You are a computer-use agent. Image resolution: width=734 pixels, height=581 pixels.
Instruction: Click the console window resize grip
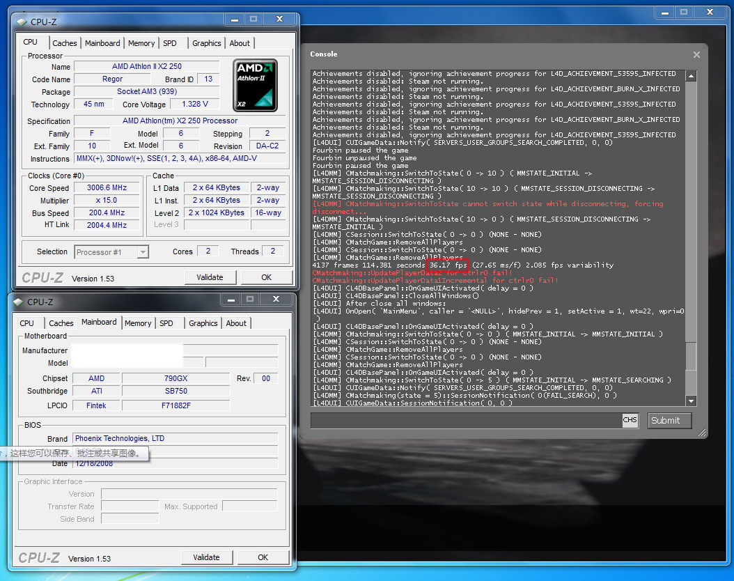point(702,433)
